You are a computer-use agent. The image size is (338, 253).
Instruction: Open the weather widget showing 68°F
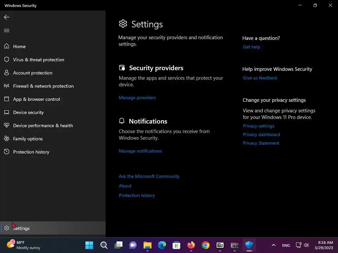tap(23, 245)
